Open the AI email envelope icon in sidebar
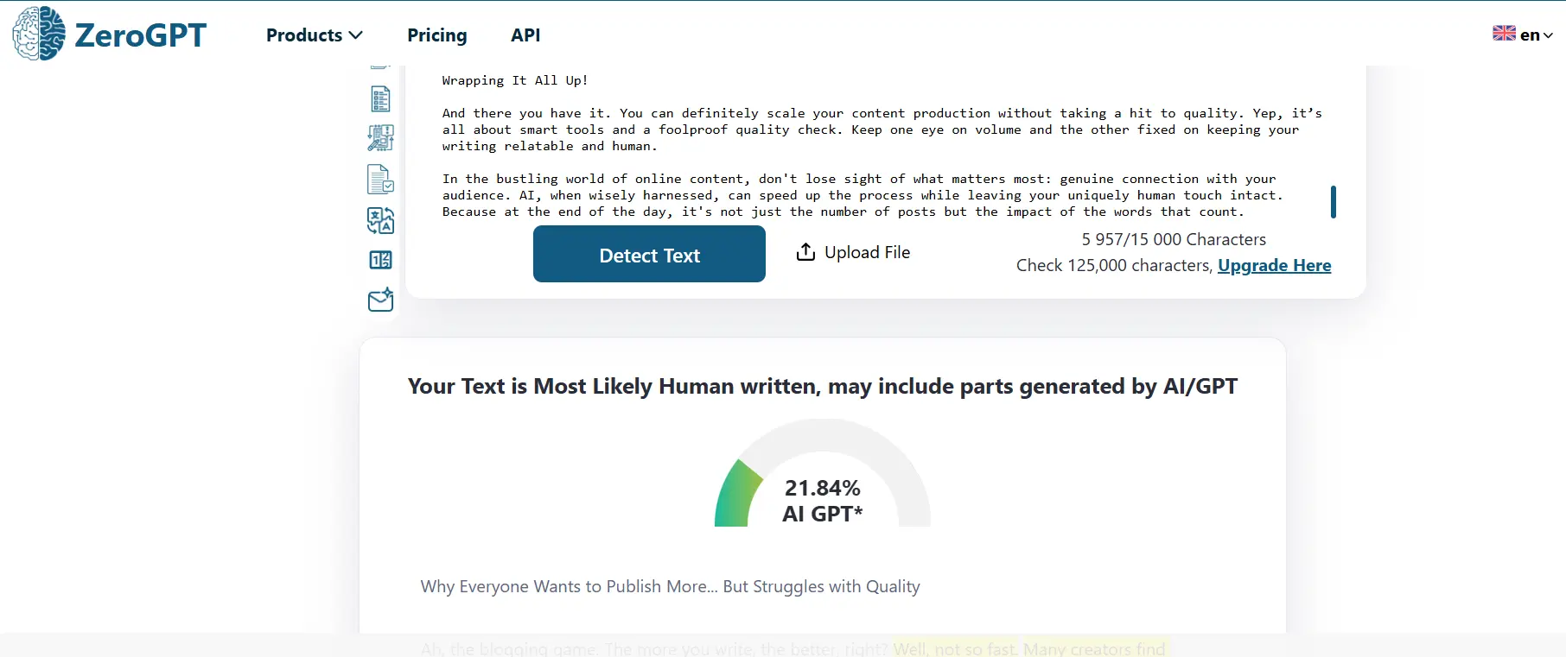This screenshot has width=1566, height=657. click(380, 300)
